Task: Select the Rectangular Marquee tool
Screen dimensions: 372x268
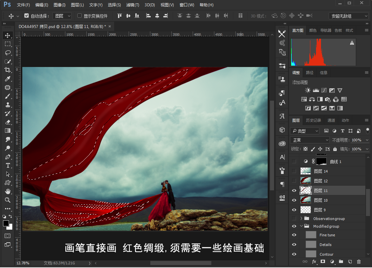Action: point(8,44)
